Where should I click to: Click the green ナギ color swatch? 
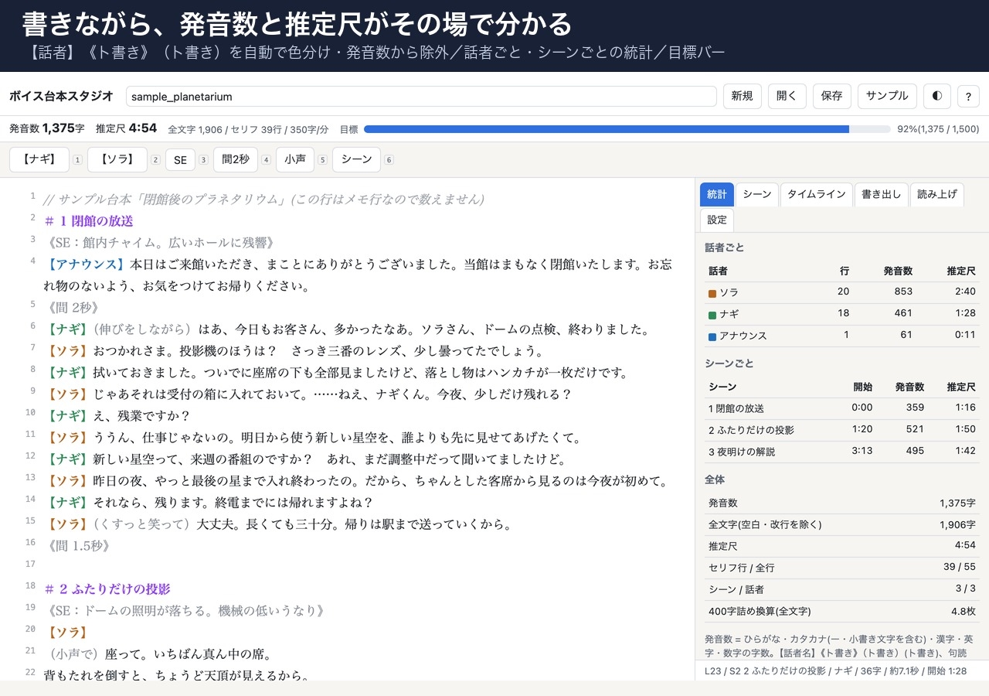tap(712, 315)
